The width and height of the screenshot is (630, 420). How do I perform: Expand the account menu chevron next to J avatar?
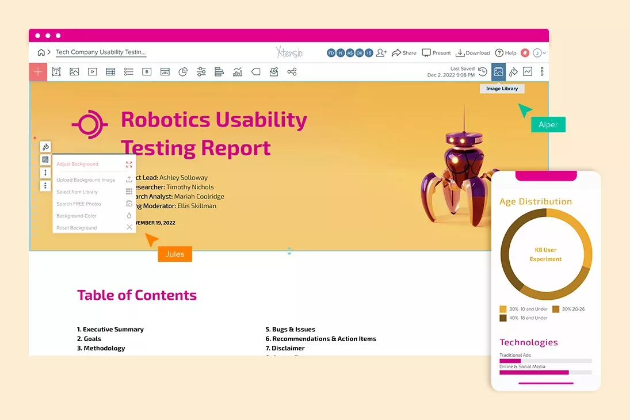(543, 52)
